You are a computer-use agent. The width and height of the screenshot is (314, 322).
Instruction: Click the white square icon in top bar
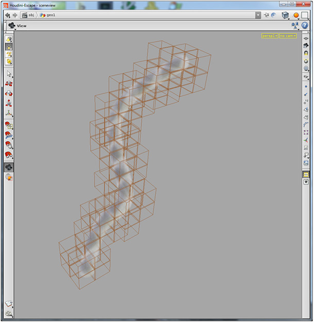pos(305,15)
